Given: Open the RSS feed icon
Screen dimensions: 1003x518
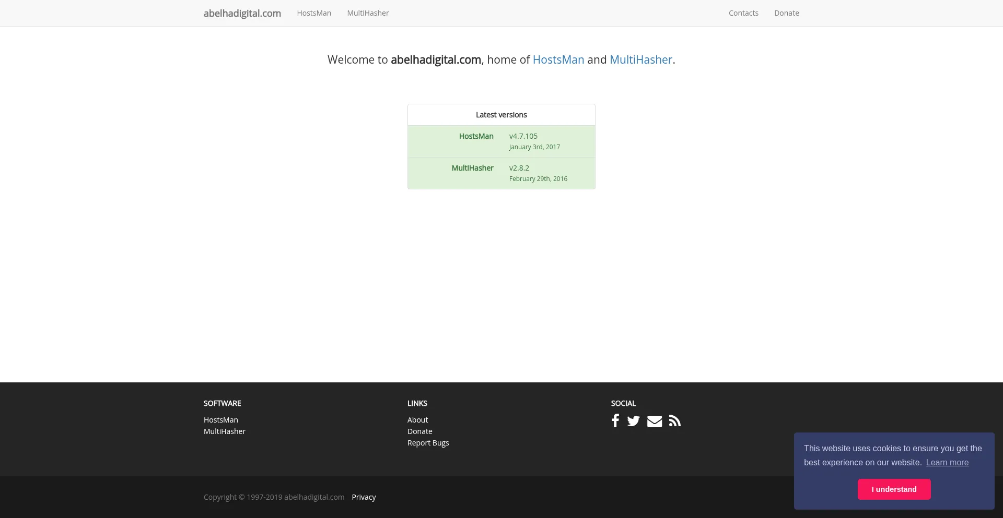Looking at the screenshot, I should click(x=675, y=421).
